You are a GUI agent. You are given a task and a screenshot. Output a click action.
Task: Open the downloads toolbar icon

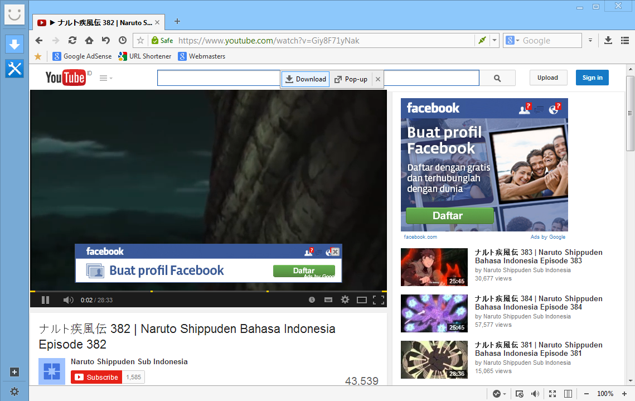(x=608, y=41)
